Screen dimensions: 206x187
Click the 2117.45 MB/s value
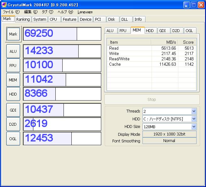point(169,53)
